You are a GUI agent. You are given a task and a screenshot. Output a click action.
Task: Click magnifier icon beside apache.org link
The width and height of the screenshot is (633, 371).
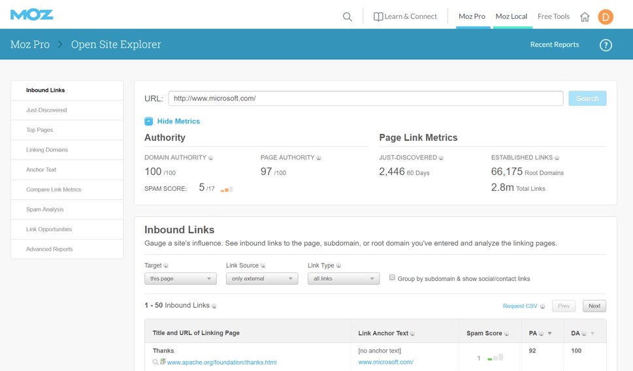[155, 362]
